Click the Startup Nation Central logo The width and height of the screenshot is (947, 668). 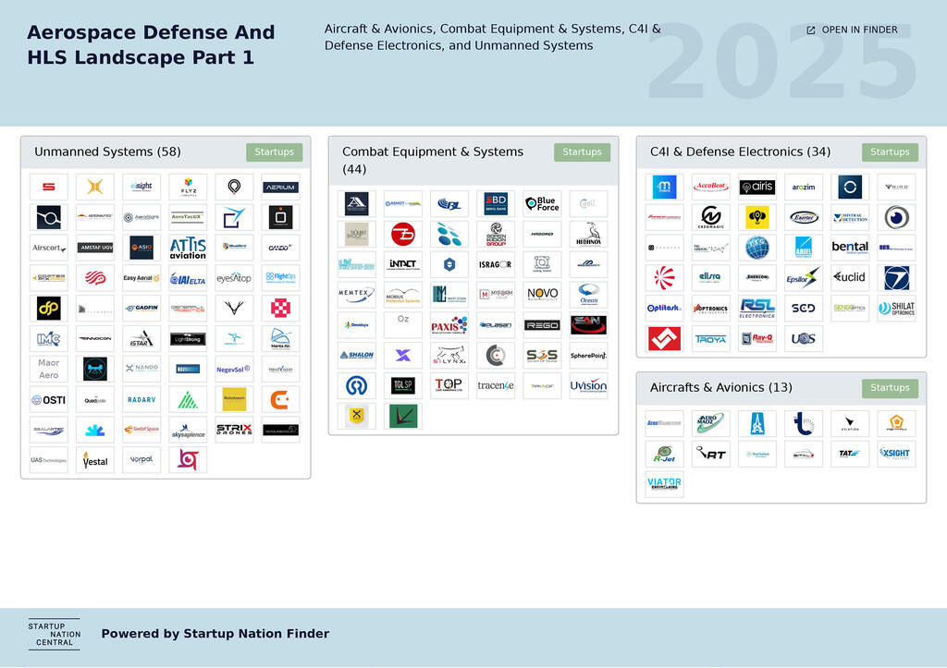click(x=54, y=634)
